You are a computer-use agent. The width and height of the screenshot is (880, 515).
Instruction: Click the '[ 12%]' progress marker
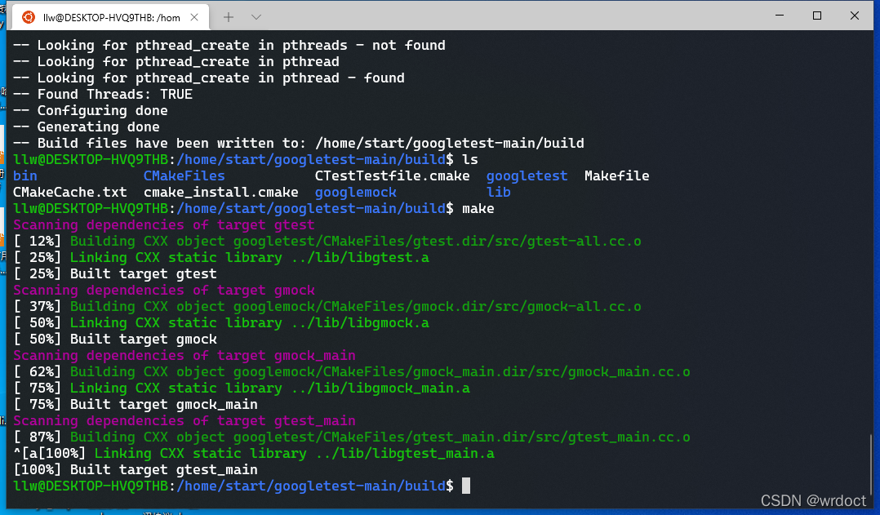point(38,242)
